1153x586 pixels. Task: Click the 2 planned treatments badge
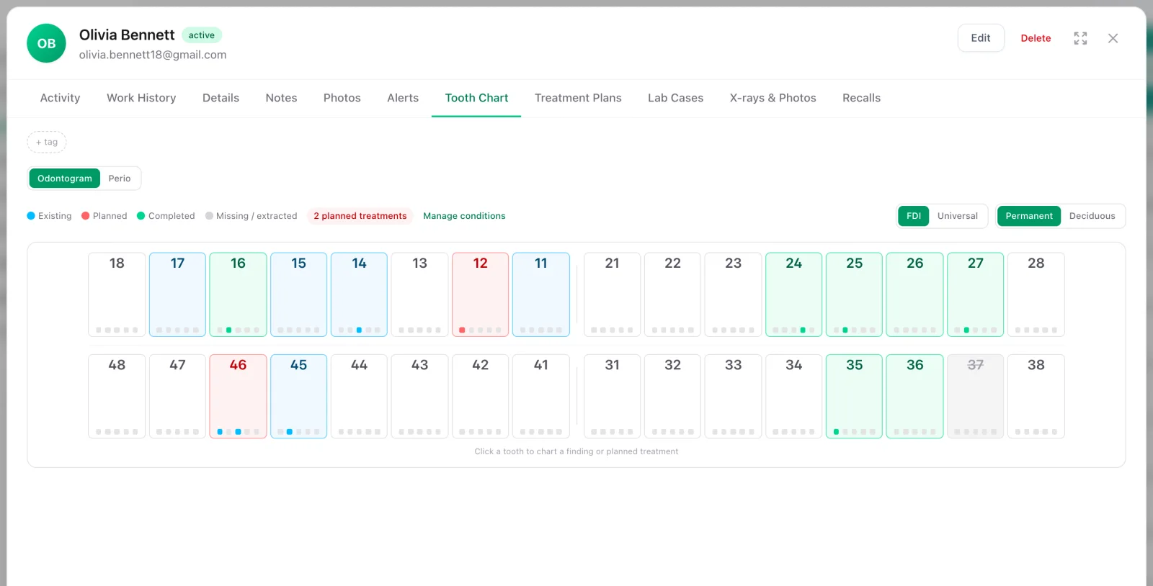[360, 216]
